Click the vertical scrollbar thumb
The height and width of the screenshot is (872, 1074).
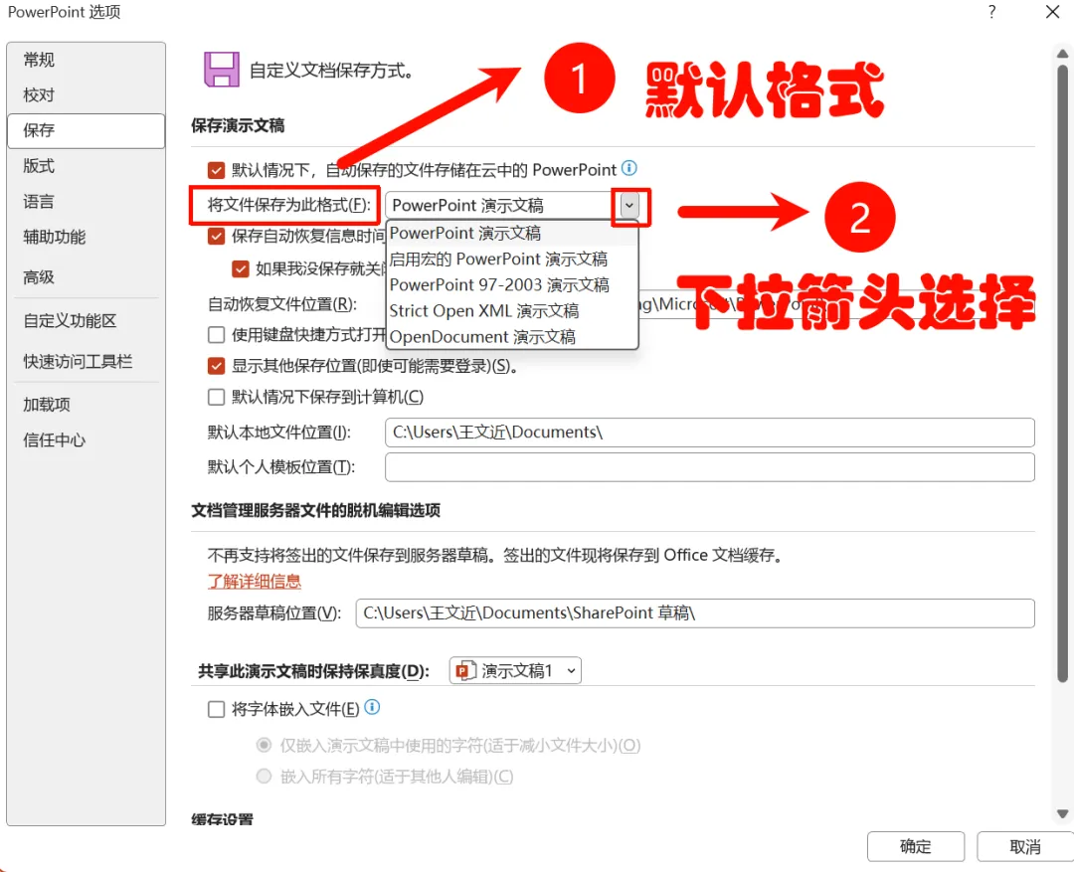1062,373
